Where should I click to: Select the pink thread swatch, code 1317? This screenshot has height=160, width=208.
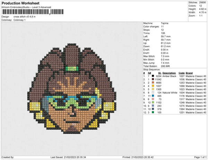153,99
